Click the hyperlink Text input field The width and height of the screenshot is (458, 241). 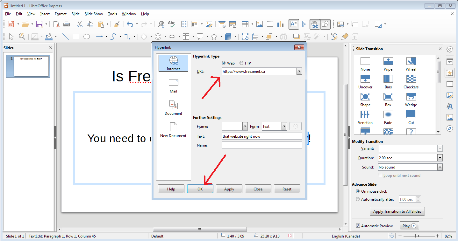(x=262, y=136)
